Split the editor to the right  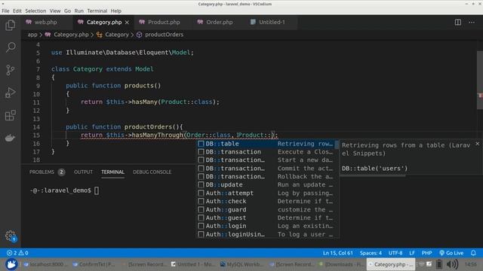pyautogui.click(x=458, y=22)
